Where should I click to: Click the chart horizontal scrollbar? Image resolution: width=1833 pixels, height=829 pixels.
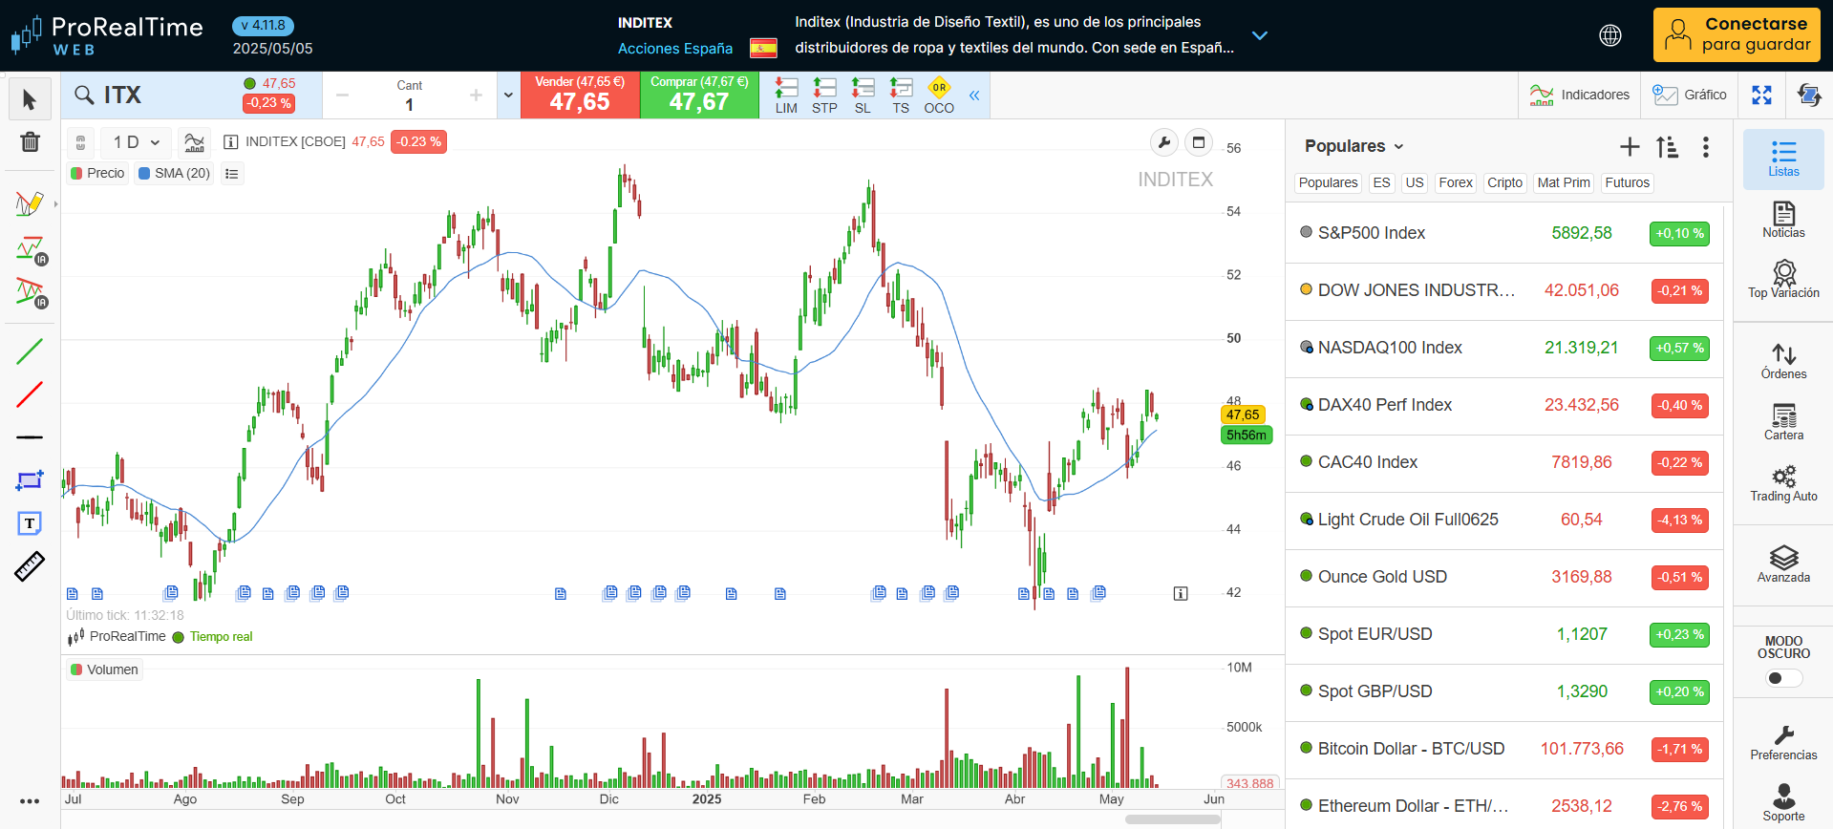pos(1172,818)
